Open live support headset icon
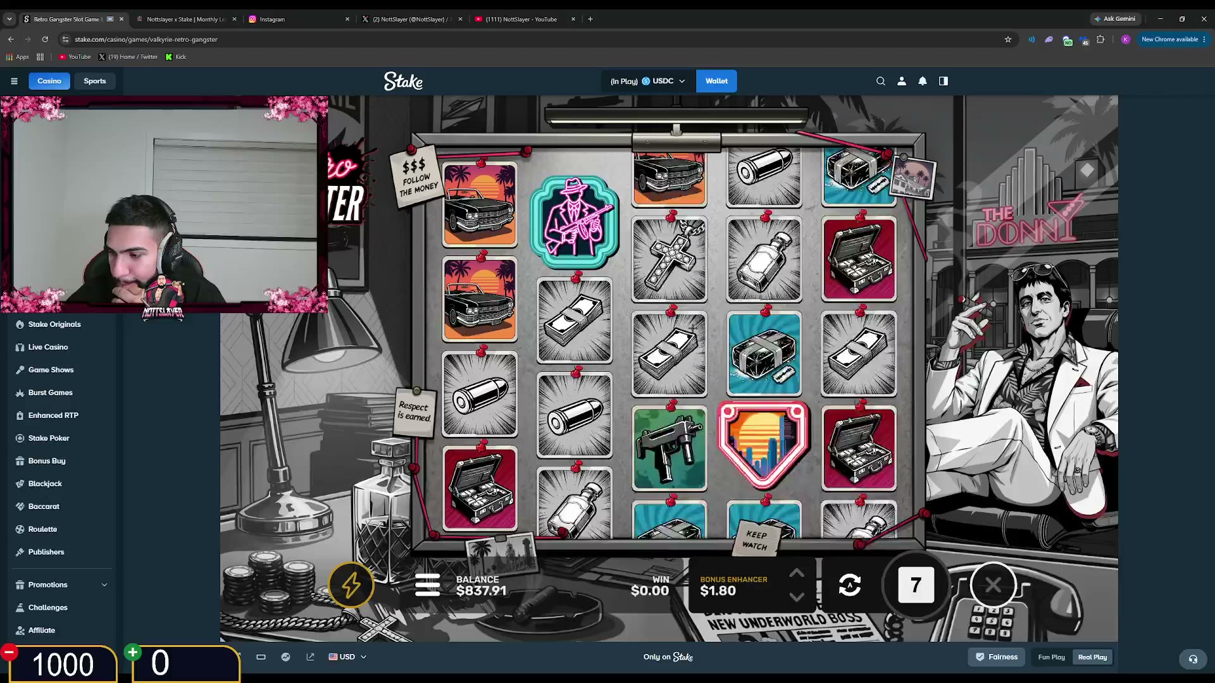 pyautogui.click(x=1193, y=659)
